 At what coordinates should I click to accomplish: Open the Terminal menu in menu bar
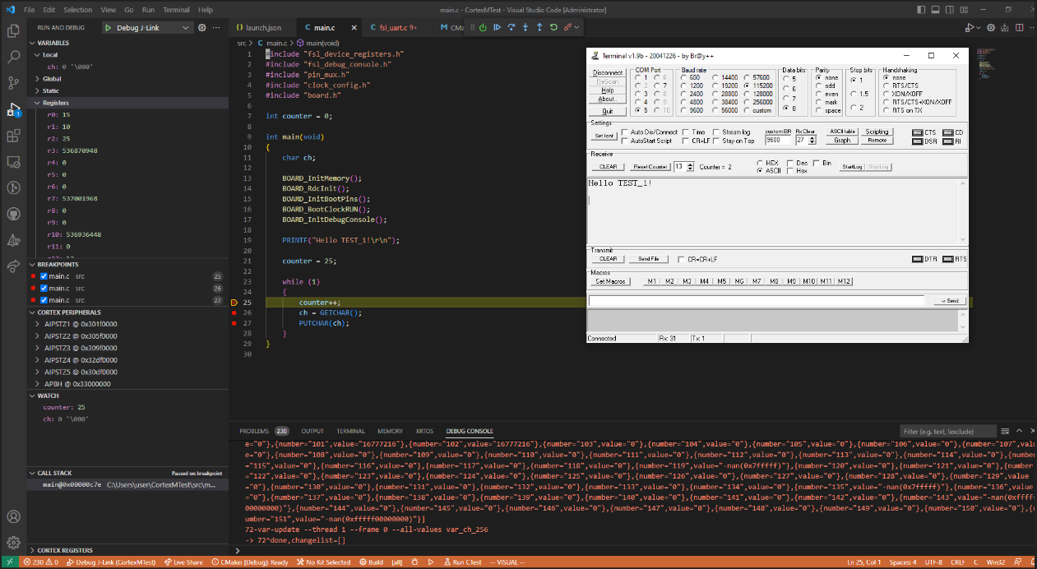click(x=176, y=10)
